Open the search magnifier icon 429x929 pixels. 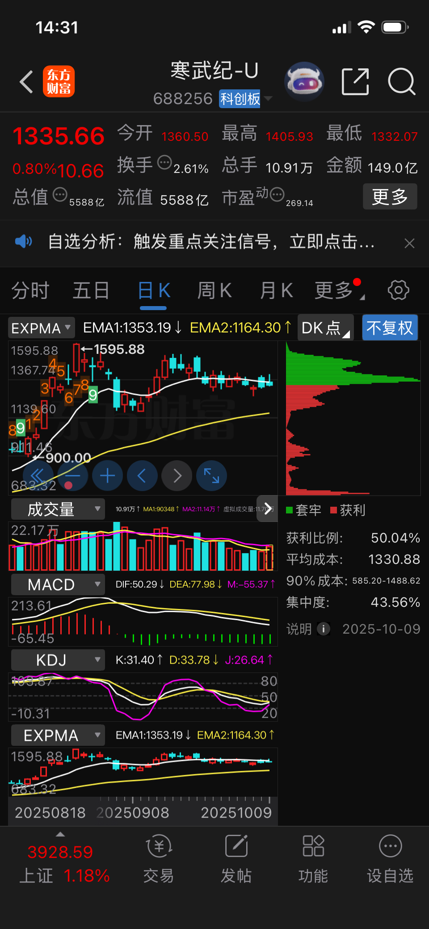(401, 82)
